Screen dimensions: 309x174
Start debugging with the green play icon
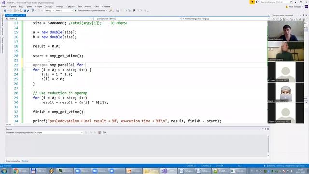click(x=75, y=11)
